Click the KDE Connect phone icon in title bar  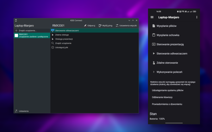click(16, 20)
